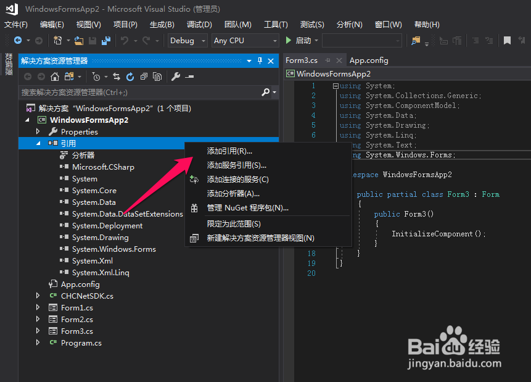
Task: Open the 数据源 side tab
Action: pyautogui.click(x=9, y=64)
